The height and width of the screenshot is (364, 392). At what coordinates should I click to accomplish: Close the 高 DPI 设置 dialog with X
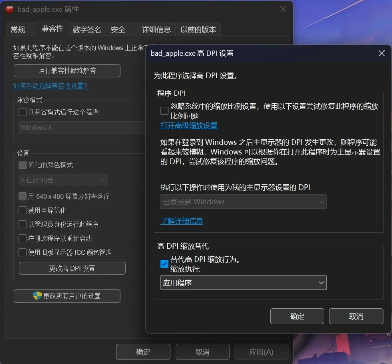coord(381,53)
